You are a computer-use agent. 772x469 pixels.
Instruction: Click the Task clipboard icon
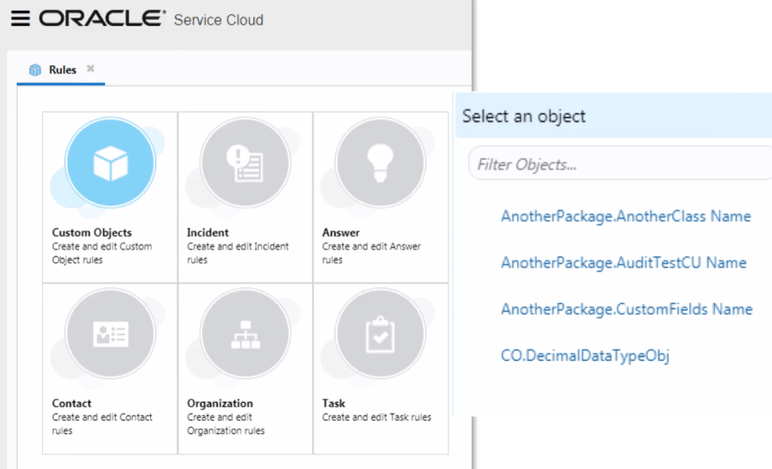point(380,334)
